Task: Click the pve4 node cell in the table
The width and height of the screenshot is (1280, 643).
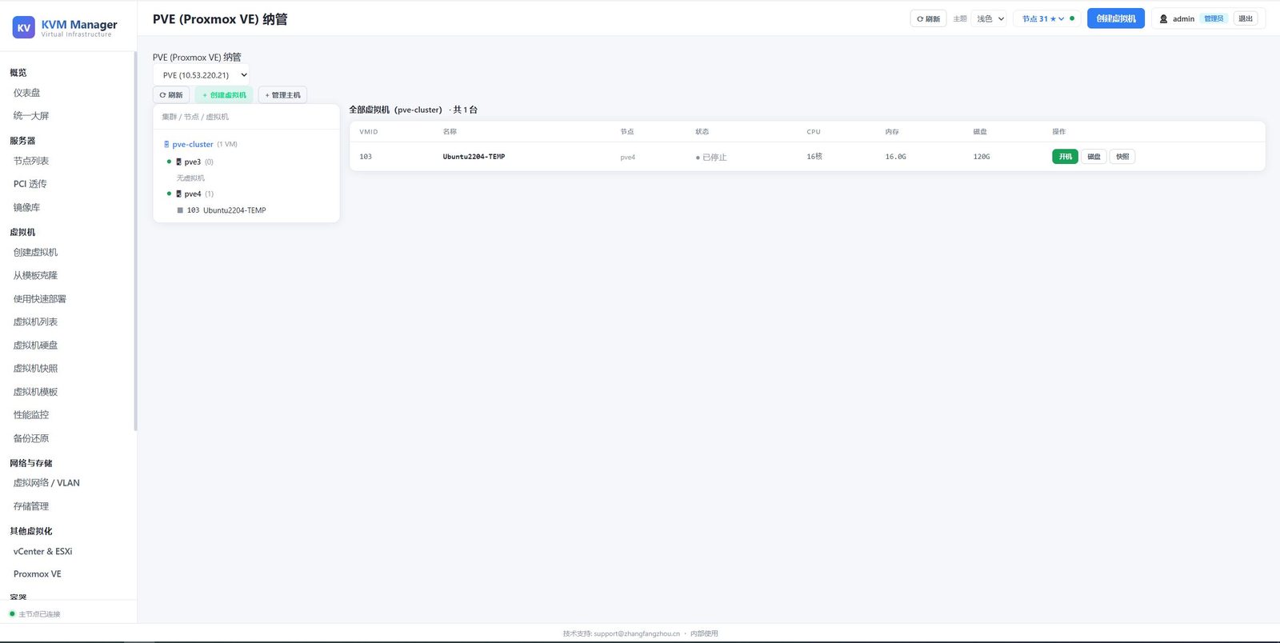Action: pyautogui.click(x=628, y=158)
